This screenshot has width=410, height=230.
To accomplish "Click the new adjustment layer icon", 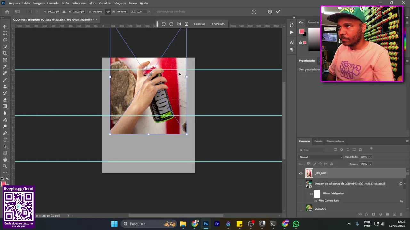I will coord(381,214).
